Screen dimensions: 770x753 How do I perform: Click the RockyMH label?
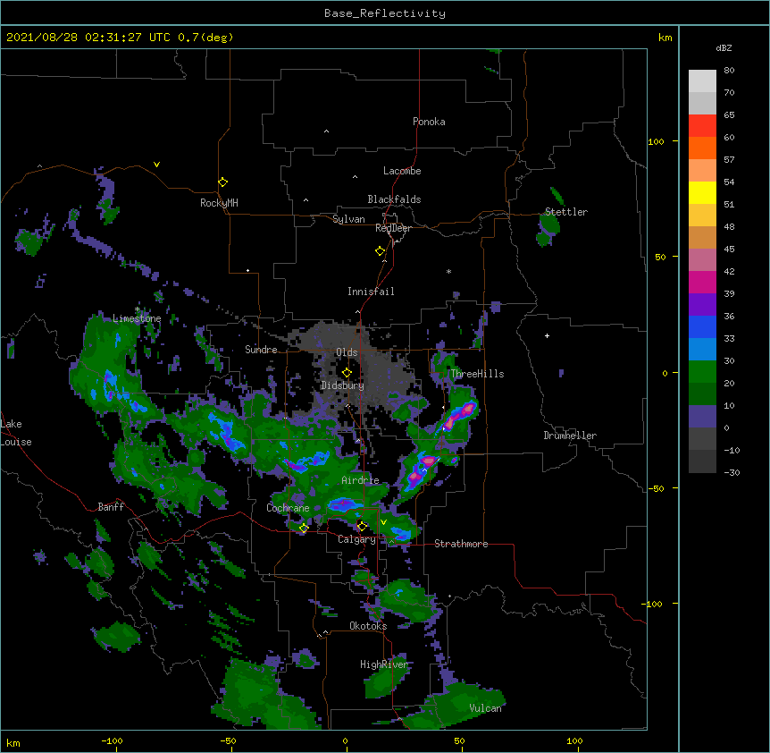pos(219,203)
